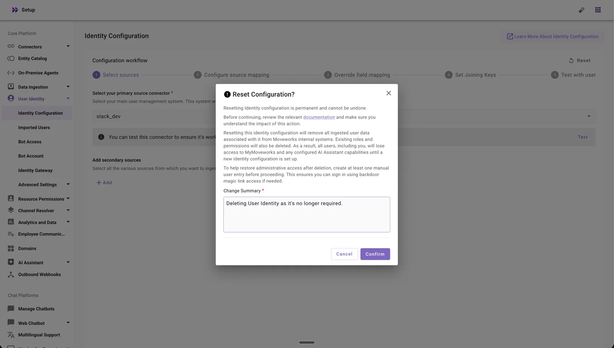Click the Reset workflow button

pyautogui.click(x=579, y=61)
